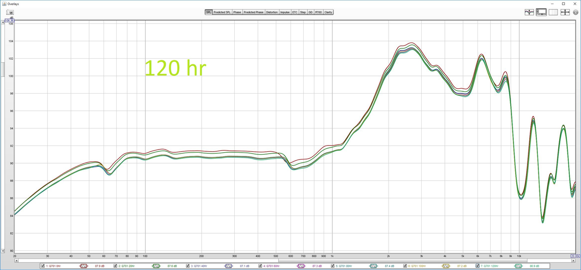The width and height of the screenshot is (581, 270).
Task: Click the 87.4 dB value for 80Hr
Action: pyautogui.click(x=389, y=266)
